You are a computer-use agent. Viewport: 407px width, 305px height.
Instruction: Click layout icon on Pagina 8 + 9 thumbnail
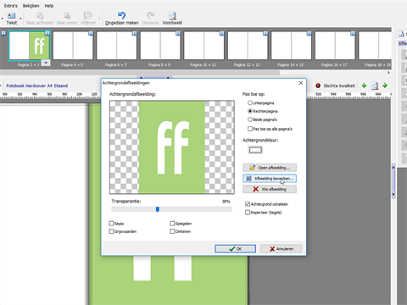(x=178, y=33)
